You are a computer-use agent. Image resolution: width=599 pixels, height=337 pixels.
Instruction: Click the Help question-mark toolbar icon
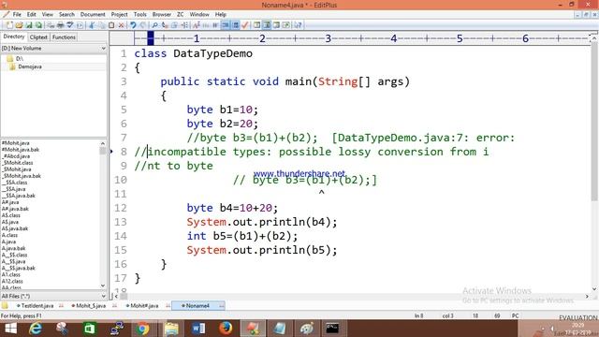point(298,25)
